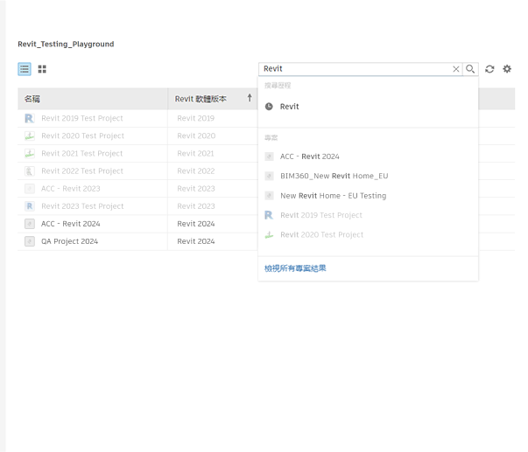Click the icon of ACC - Revit 2024 dropdown result
The width and height of the screenshot is (528, 452).
pos(269,156)
